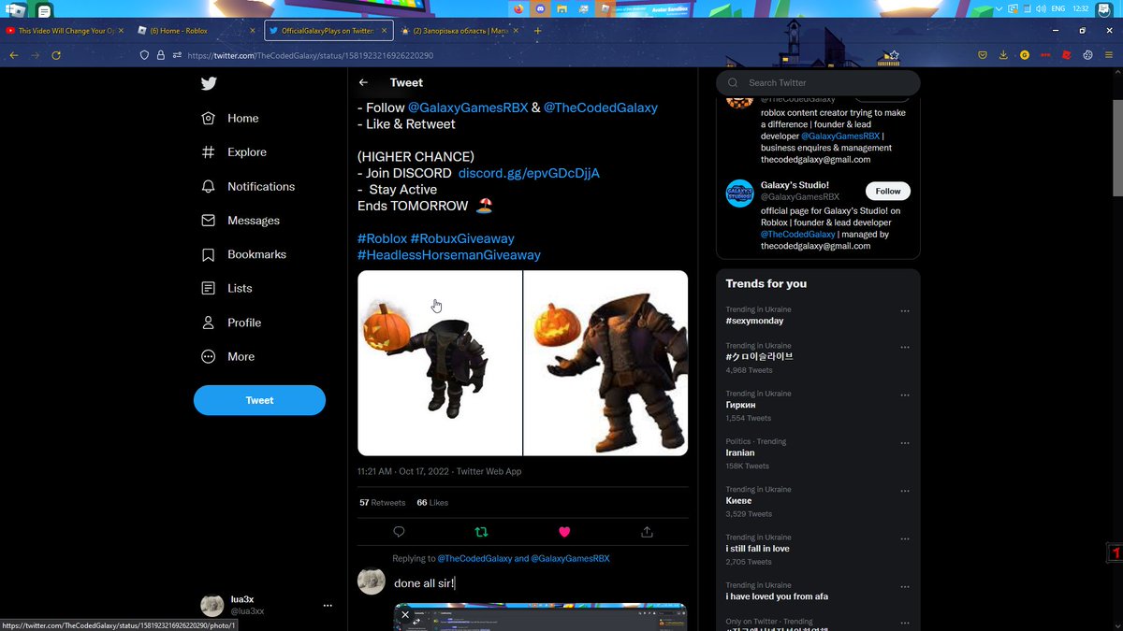This screenshot has height=631, width=1123.
Task: Click the #Roblox hashtag
Action: [x=383, y=238]
